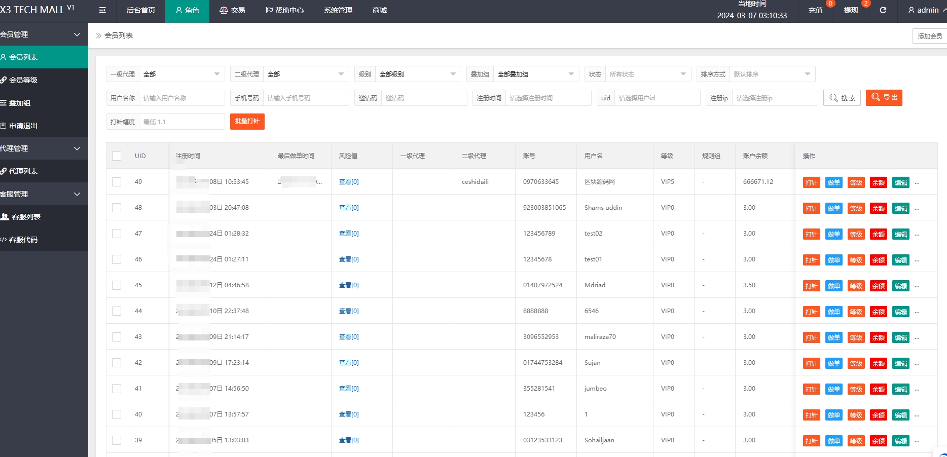
Task: Focus the 手机号码 input field
Action: [x=306, y=98]
